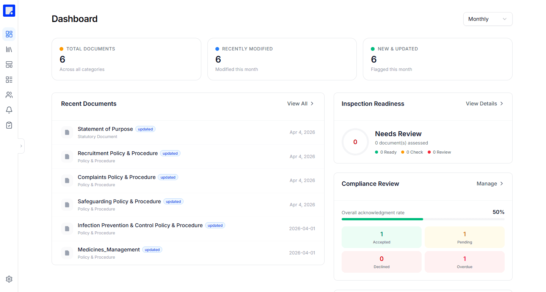This screenshot has height=292, width=546.
Task: Click the Statutory Document category label
Action: pos(97,137)
